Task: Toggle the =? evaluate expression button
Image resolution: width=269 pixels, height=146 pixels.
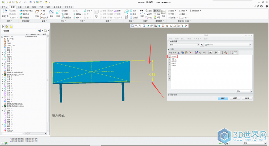Action: (200, 53)
